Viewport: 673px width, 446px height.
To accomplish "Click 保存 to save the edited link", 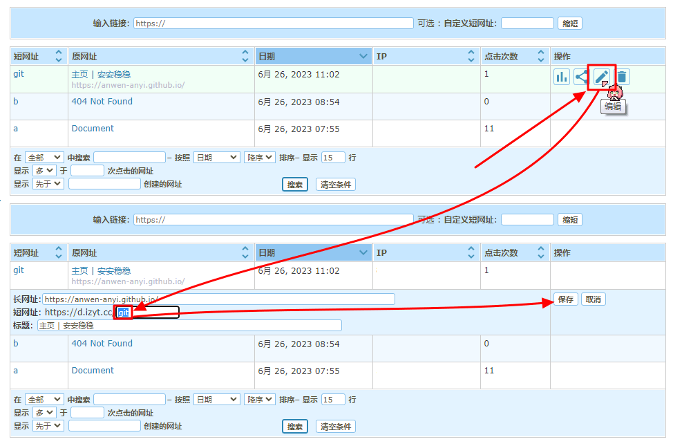I will (x=565, y=299).
